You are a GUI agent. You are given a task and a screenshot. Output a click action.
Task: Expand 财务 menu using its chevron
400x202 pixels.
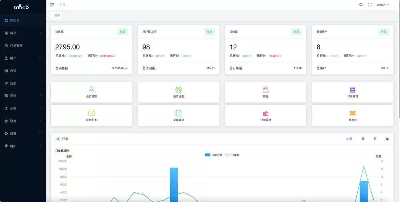40,121
